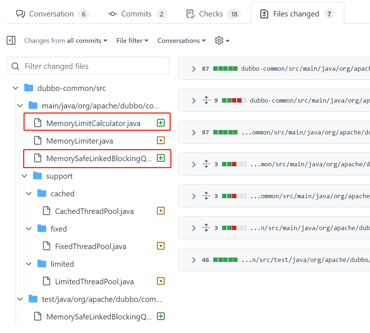Open file path link for 97-change diff
Viewport: 370px width, 333px height.
pos(306,132)
